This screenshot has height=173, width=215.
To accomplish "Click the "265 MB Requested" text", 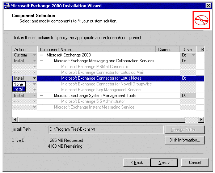I will click(67, 140).
